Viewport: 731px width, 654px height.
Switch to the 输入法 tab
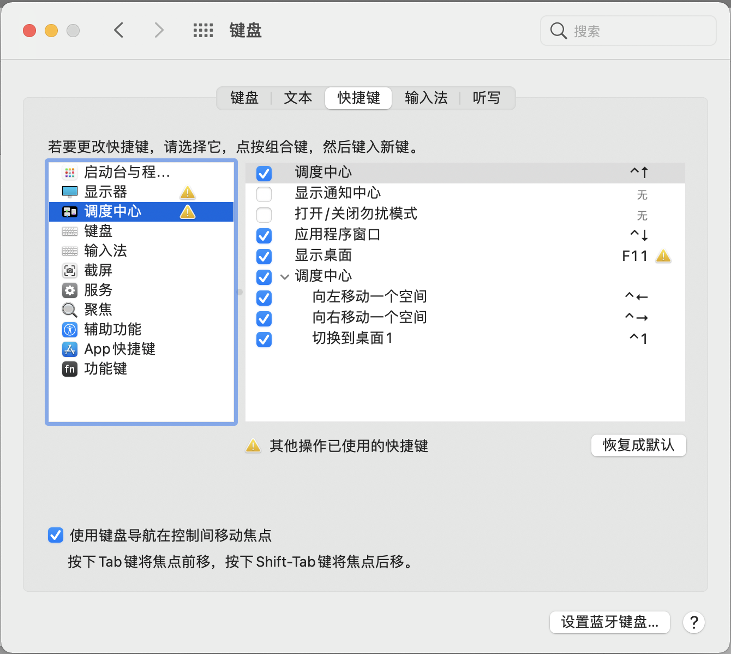point(426,98)
